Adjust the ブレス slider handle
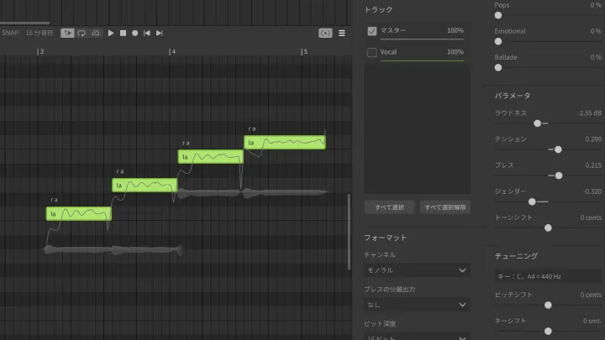The image size is (605, 340). 558,175
